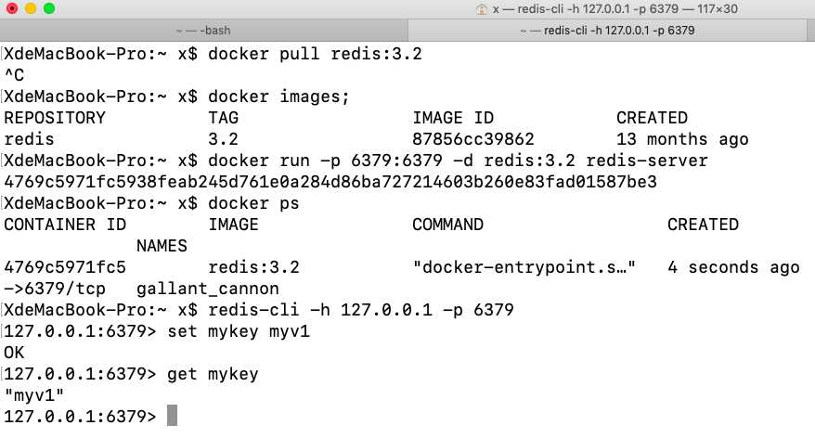Click the OK response line
This screenshot has width=815, height=438.
point(15,353)
